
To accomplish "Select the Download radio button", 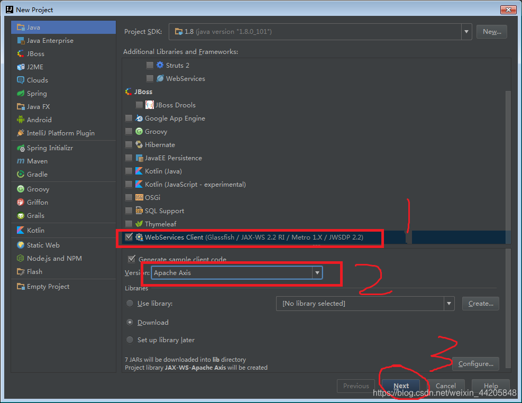I will click(130, 323).
